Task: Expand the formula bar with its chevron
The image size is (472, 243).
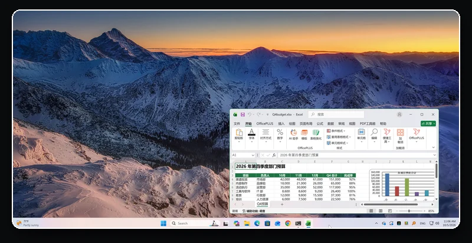Action: click(x=434, y=155)
